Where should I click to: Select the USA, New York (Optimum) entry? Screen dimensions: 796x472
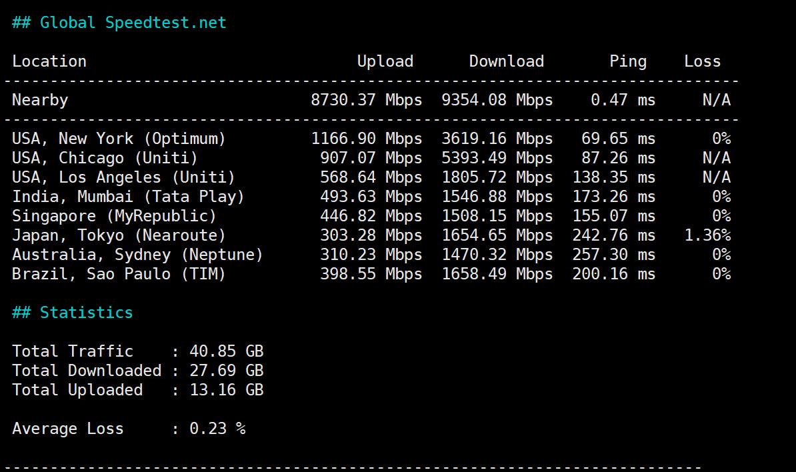(x=119, y=139)
